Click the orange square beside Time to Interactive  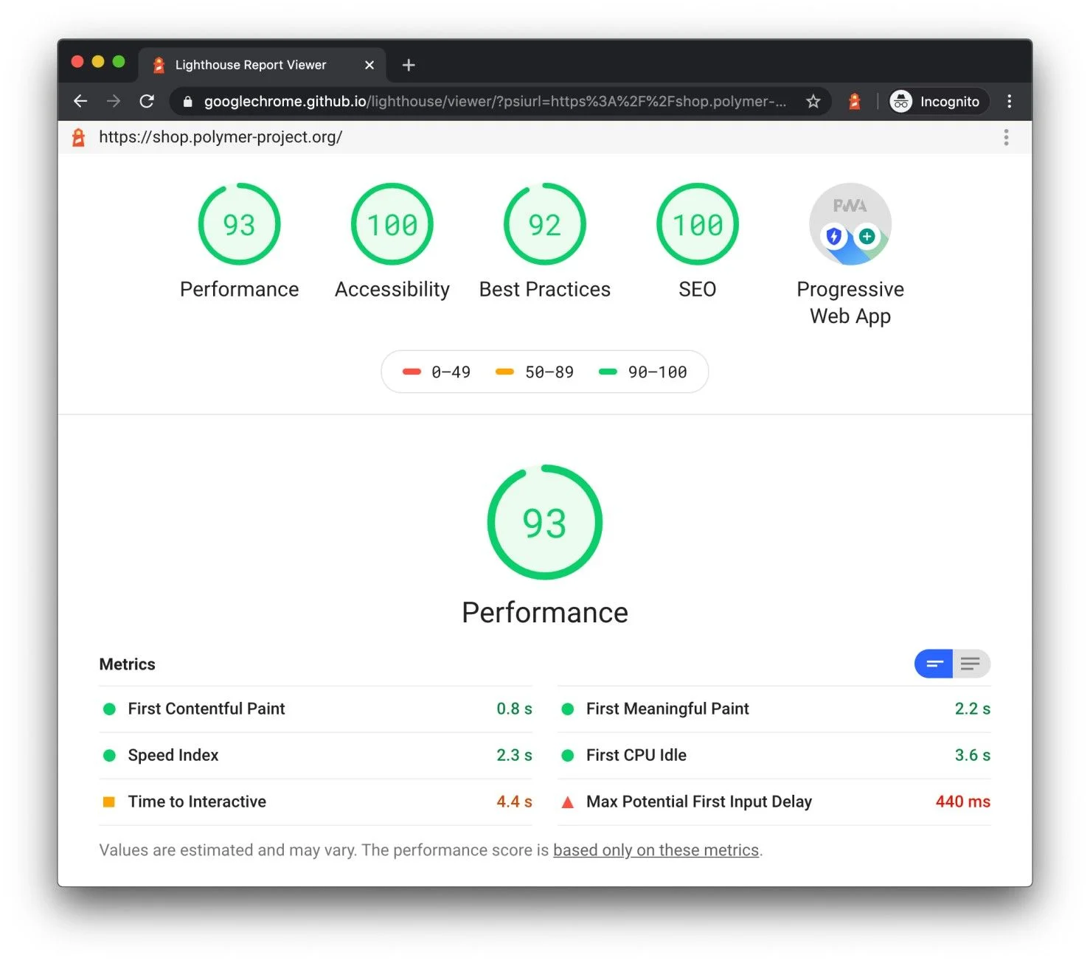pos(109,802)
